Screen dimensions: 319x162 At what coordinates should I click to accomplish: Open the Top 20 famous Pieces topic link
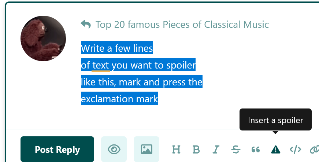tap(182, 25)
